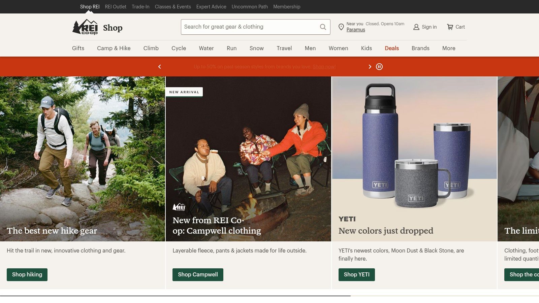Click the search magnifying glass icon
Screen dimensions: 539x303
323,27
